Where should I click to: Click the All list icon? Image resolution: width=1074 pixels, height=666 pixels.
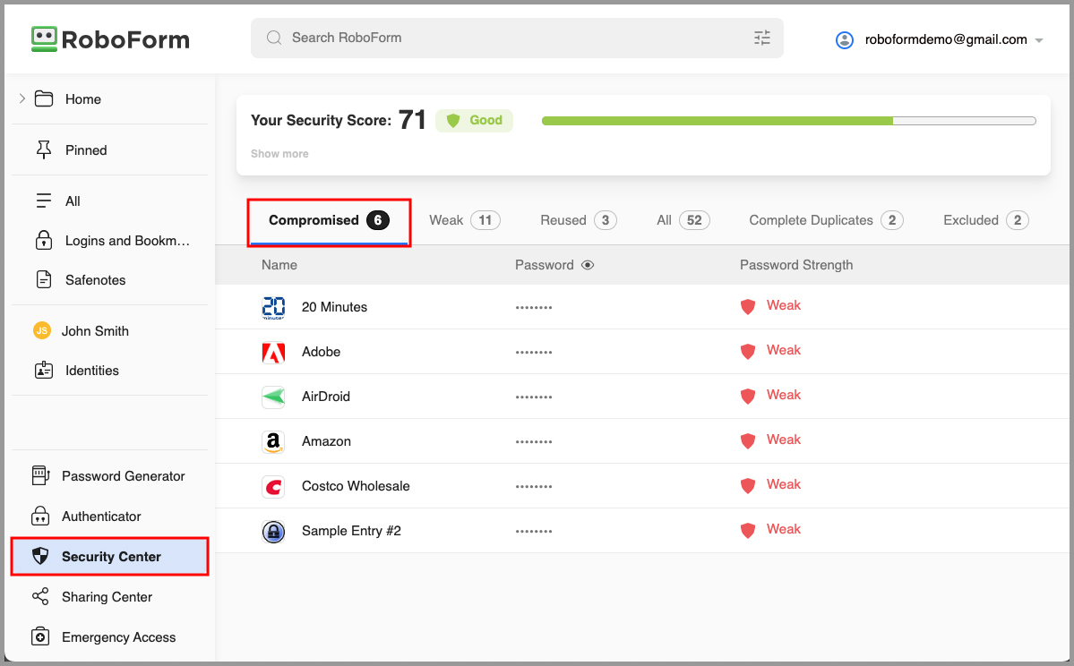pos(44,201)
